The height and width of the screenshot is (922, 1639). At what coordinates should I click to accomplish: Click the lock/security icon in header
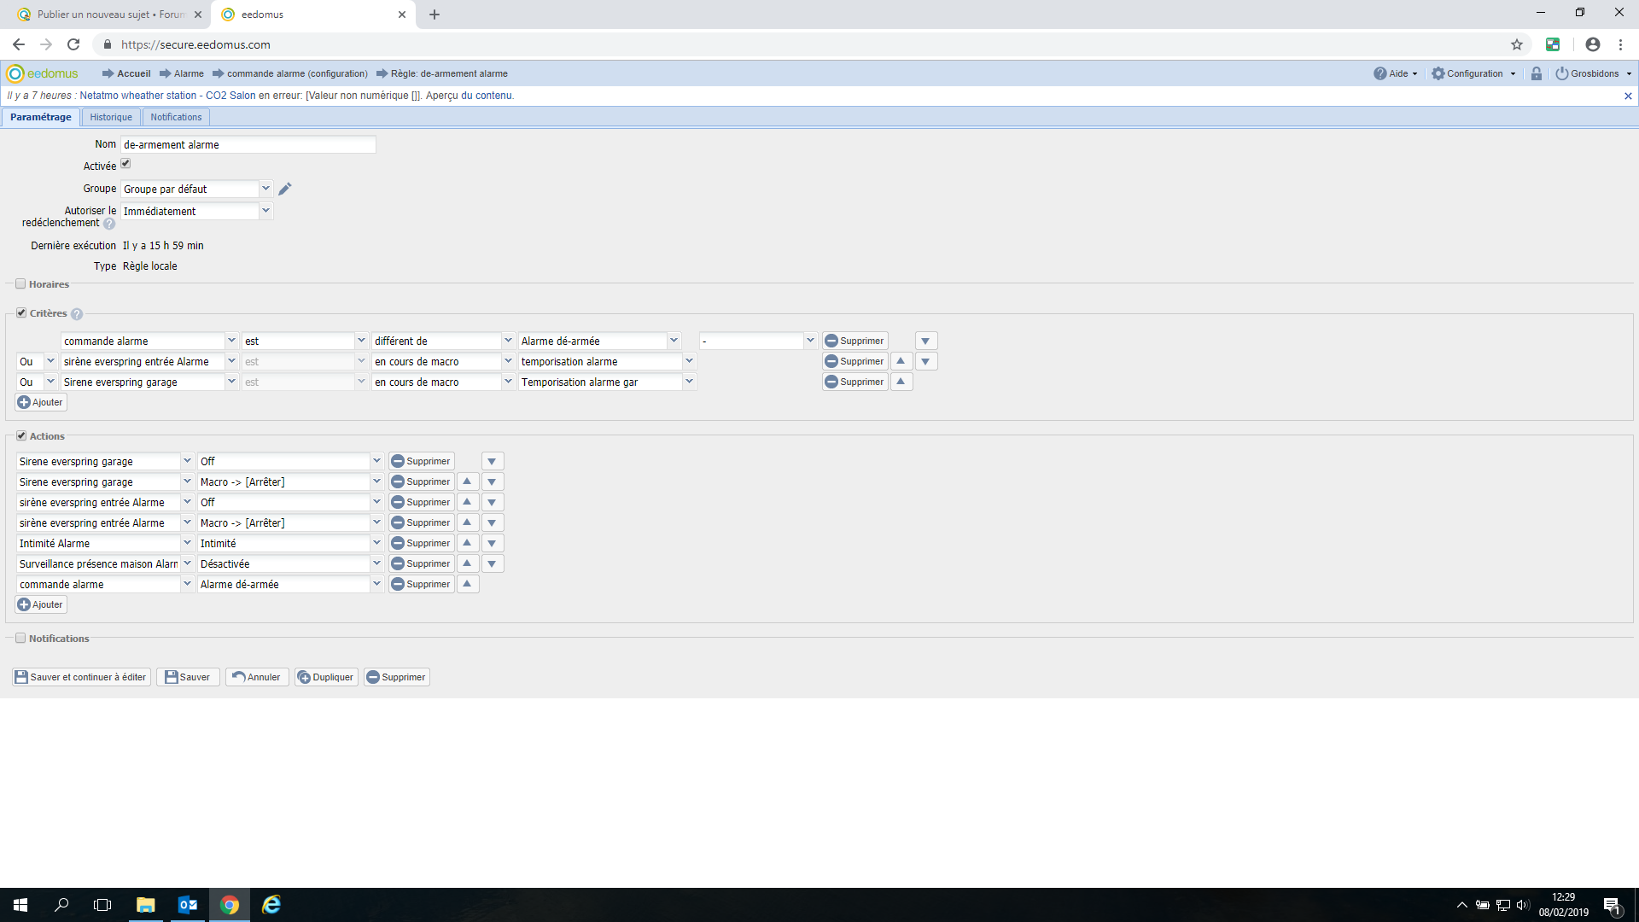tap(1536, 73)
